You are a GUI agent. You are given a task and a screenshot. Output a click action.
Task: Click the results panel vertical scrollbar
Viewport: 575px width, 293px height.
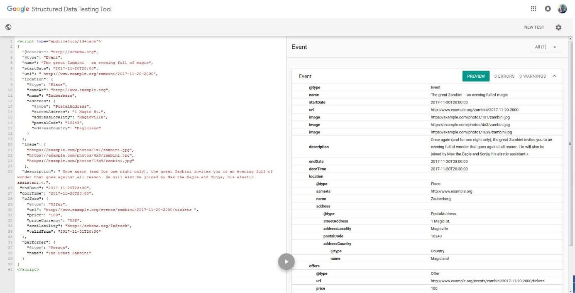point(570,143)
